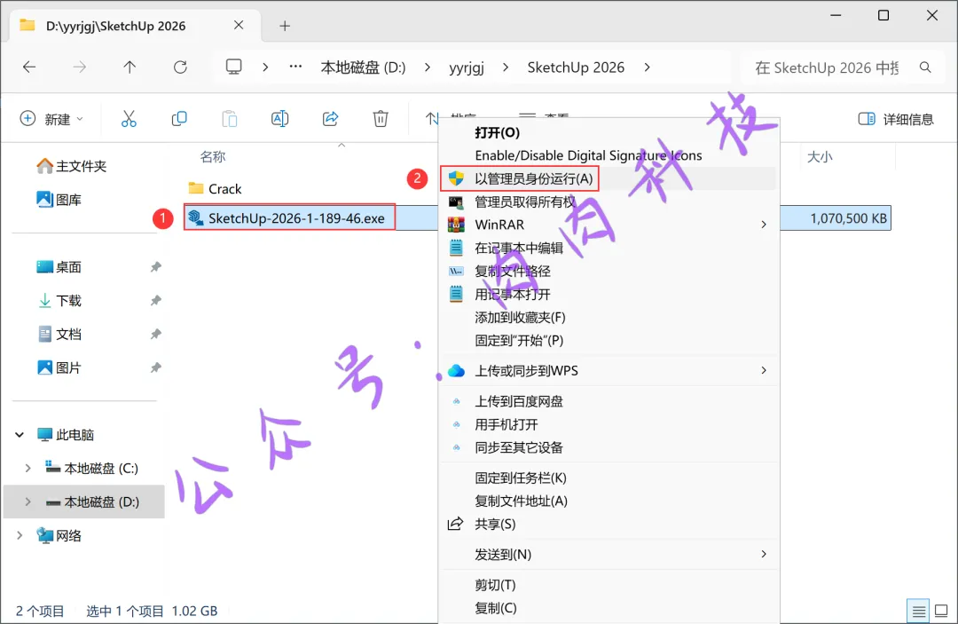Click the 本地磁盘 (D:) breadcrumb
The height and width of the screenshot is (624, 958).
point(363,67)
